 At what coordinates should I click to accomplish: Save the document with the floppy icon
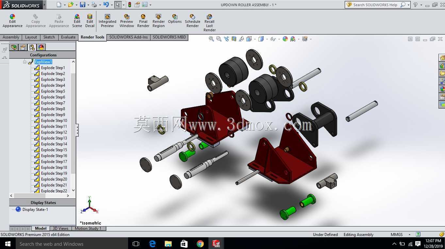tap(83, 5)
